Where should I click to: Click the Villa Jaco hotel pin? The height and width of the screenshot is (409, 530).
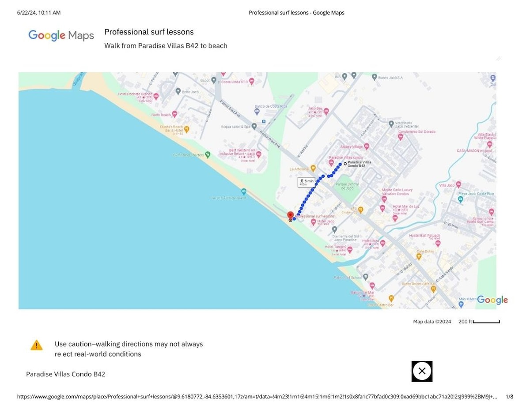coord(458,184)
